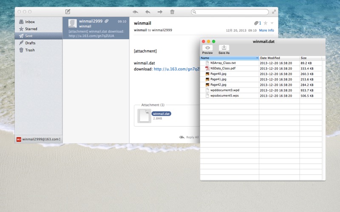Viewport: 340px width, 212px height.
Task: Open the message options dropdown arrow
Action: [x=272, y=23]
